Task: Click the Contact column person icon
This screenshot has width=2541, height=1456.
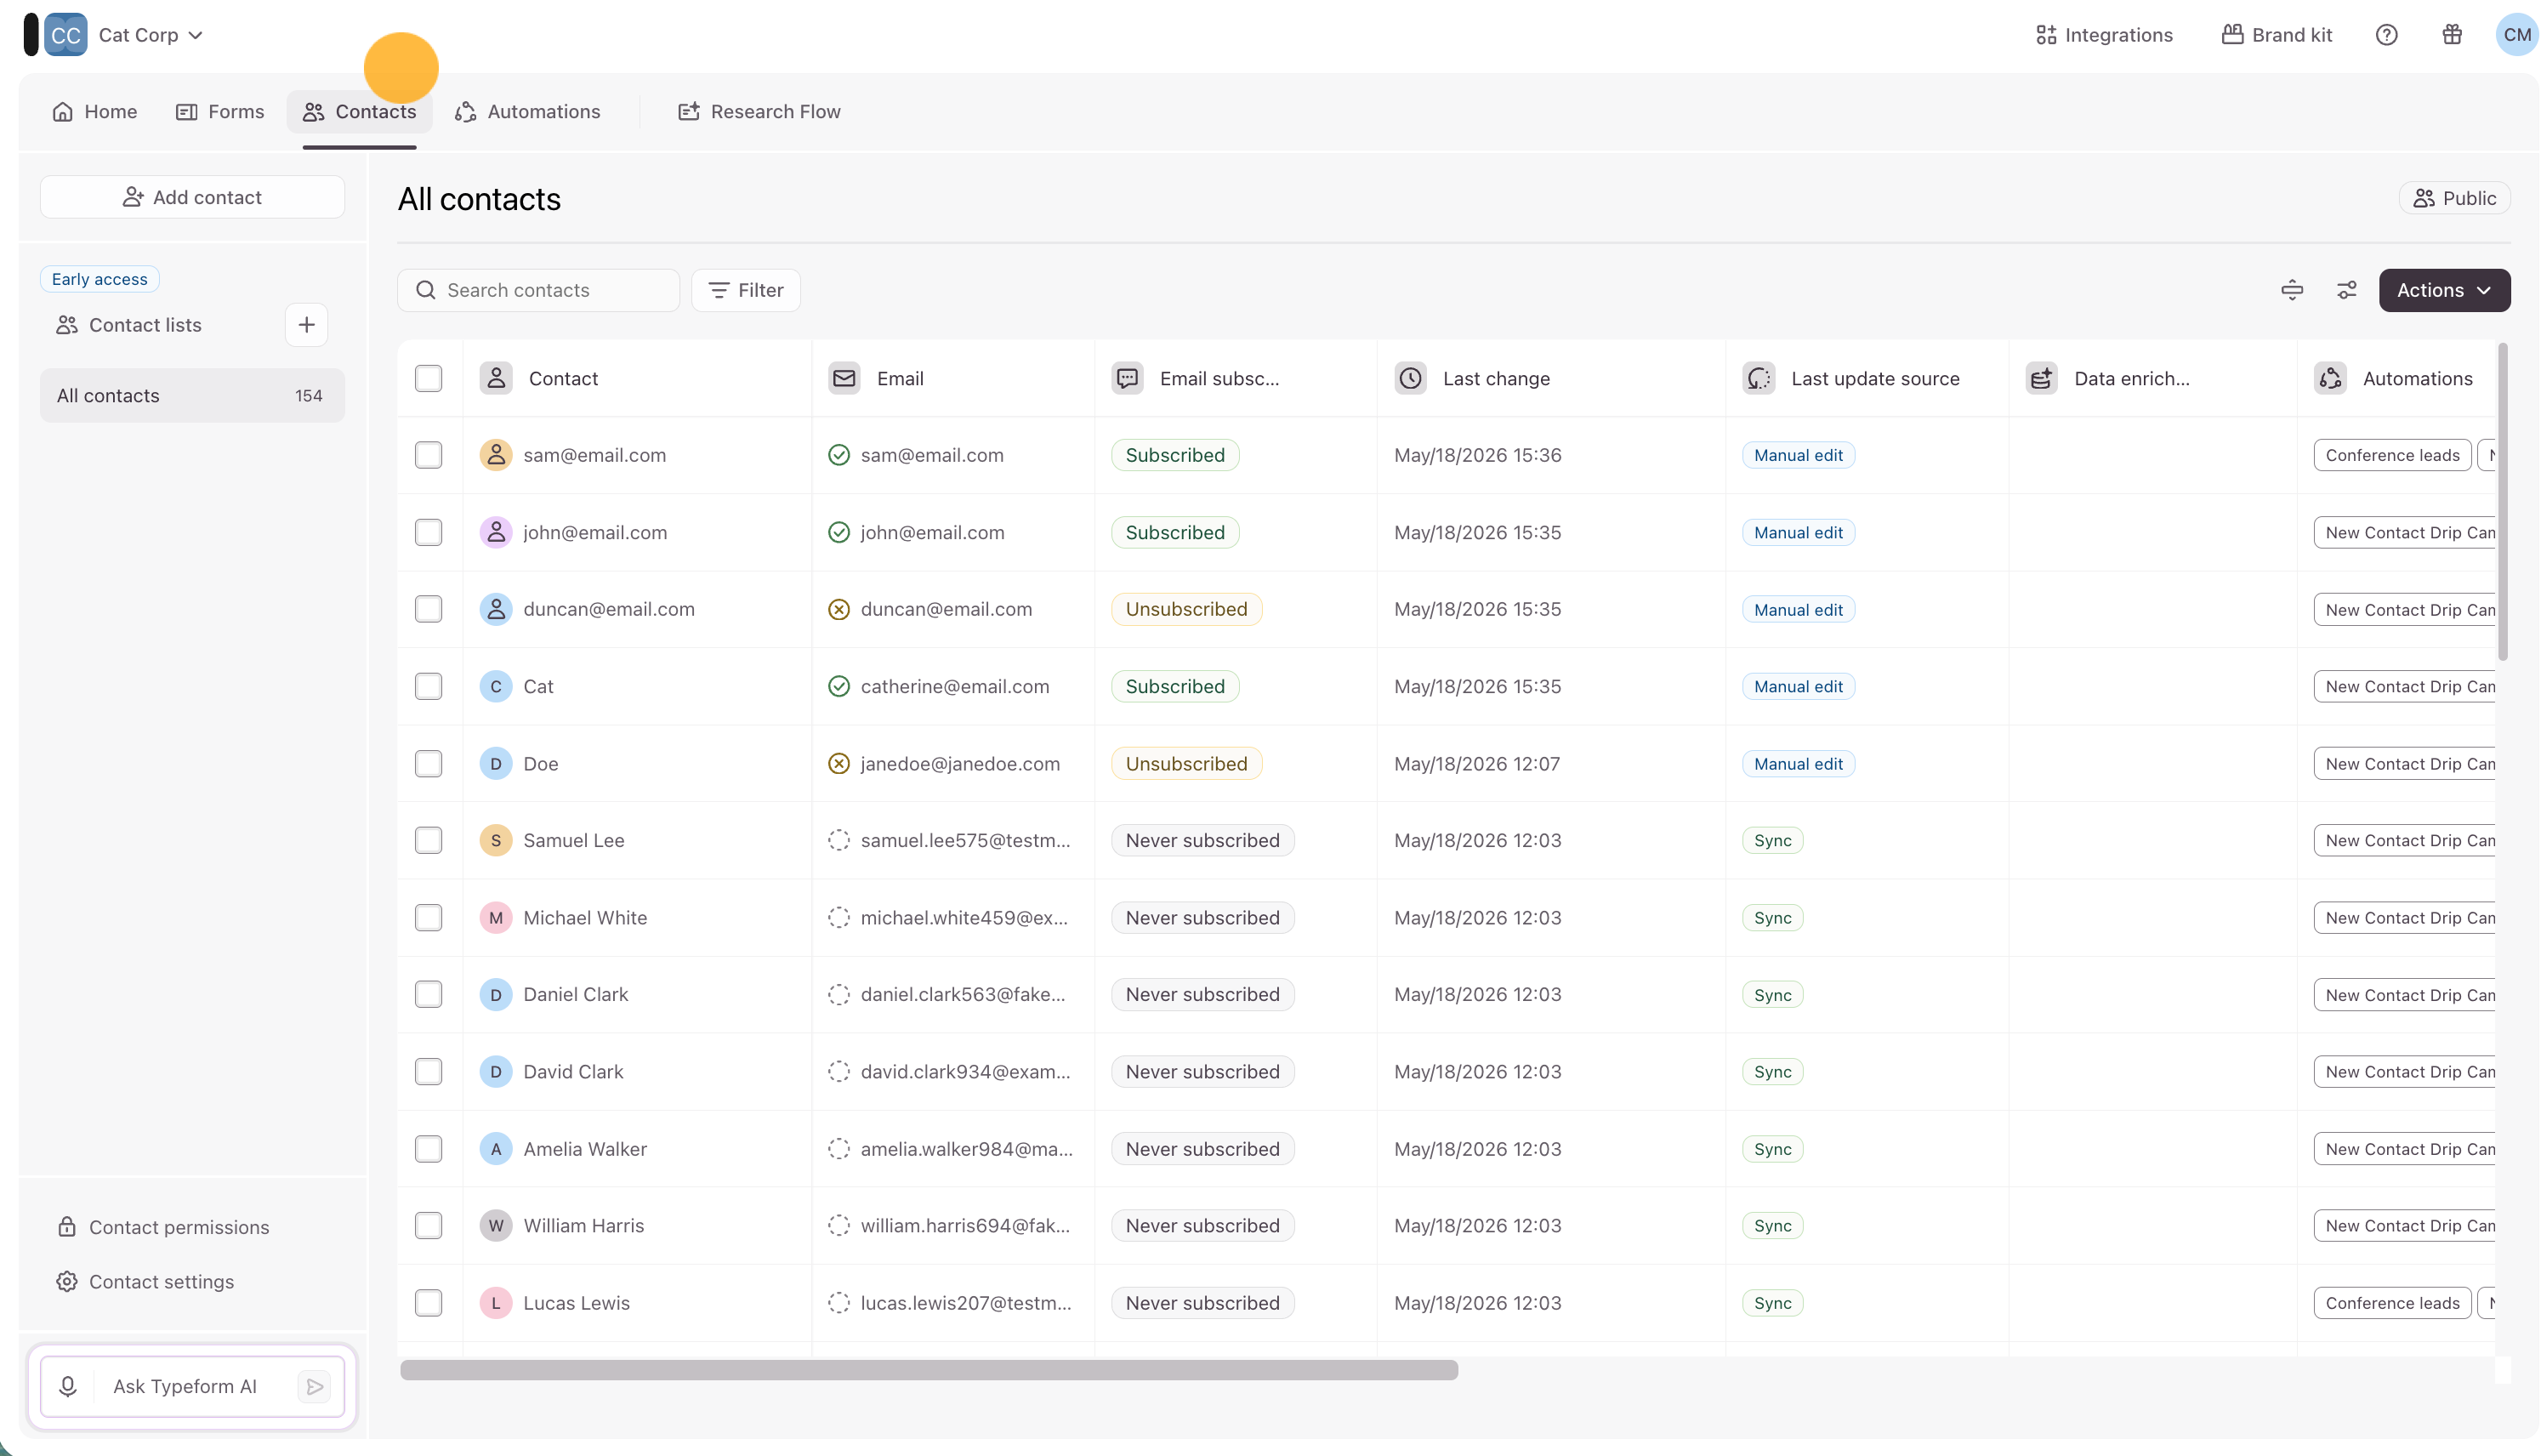Action: (496, 378)
